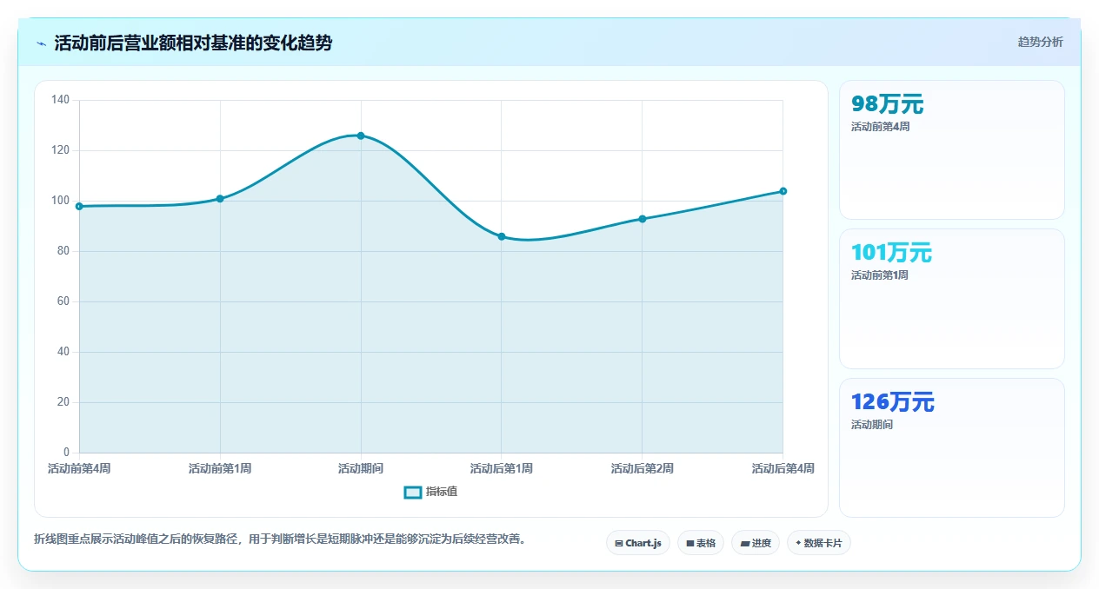Click the 活动前第4周 caption in the first card
This screenshot has height=589, width=1099.
coord(880,127)
